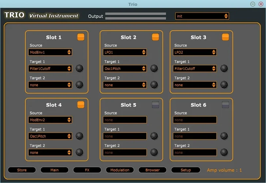Disable Slot 1 with its orange toggle
Image resolution: width=266 pixels, height=183 pixels.
(81, 37)
